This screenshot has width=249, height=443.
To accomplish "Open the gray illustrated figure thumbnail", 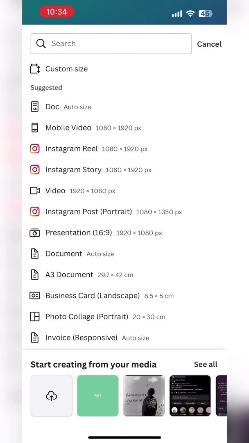I will 144,396.
